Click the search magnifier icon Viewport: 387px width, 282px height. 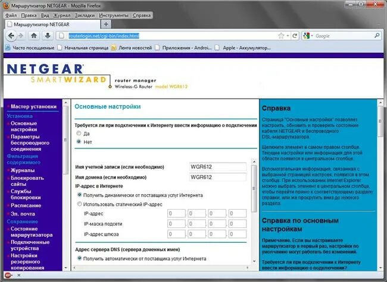click(x=377, y=36)
